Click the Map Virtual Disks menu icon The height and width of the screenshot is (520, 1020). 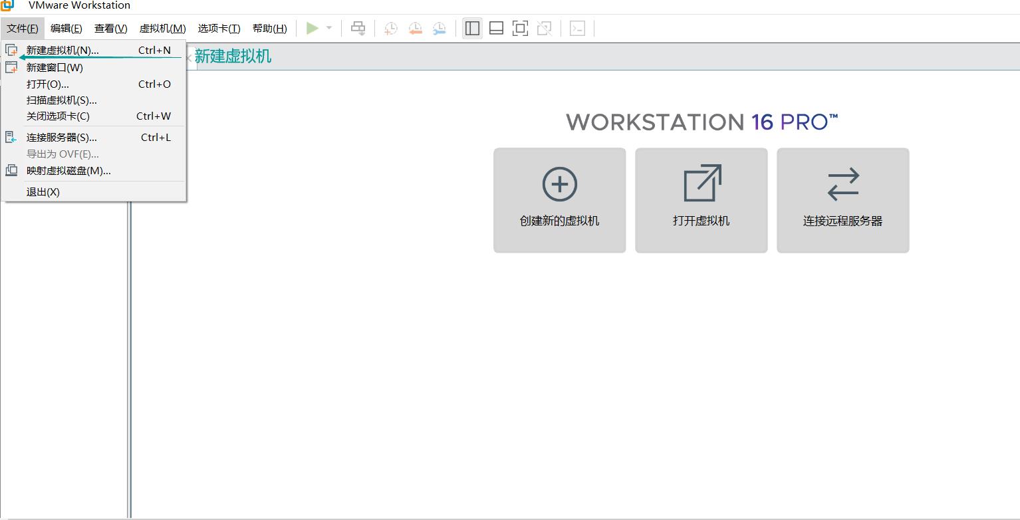11,170
